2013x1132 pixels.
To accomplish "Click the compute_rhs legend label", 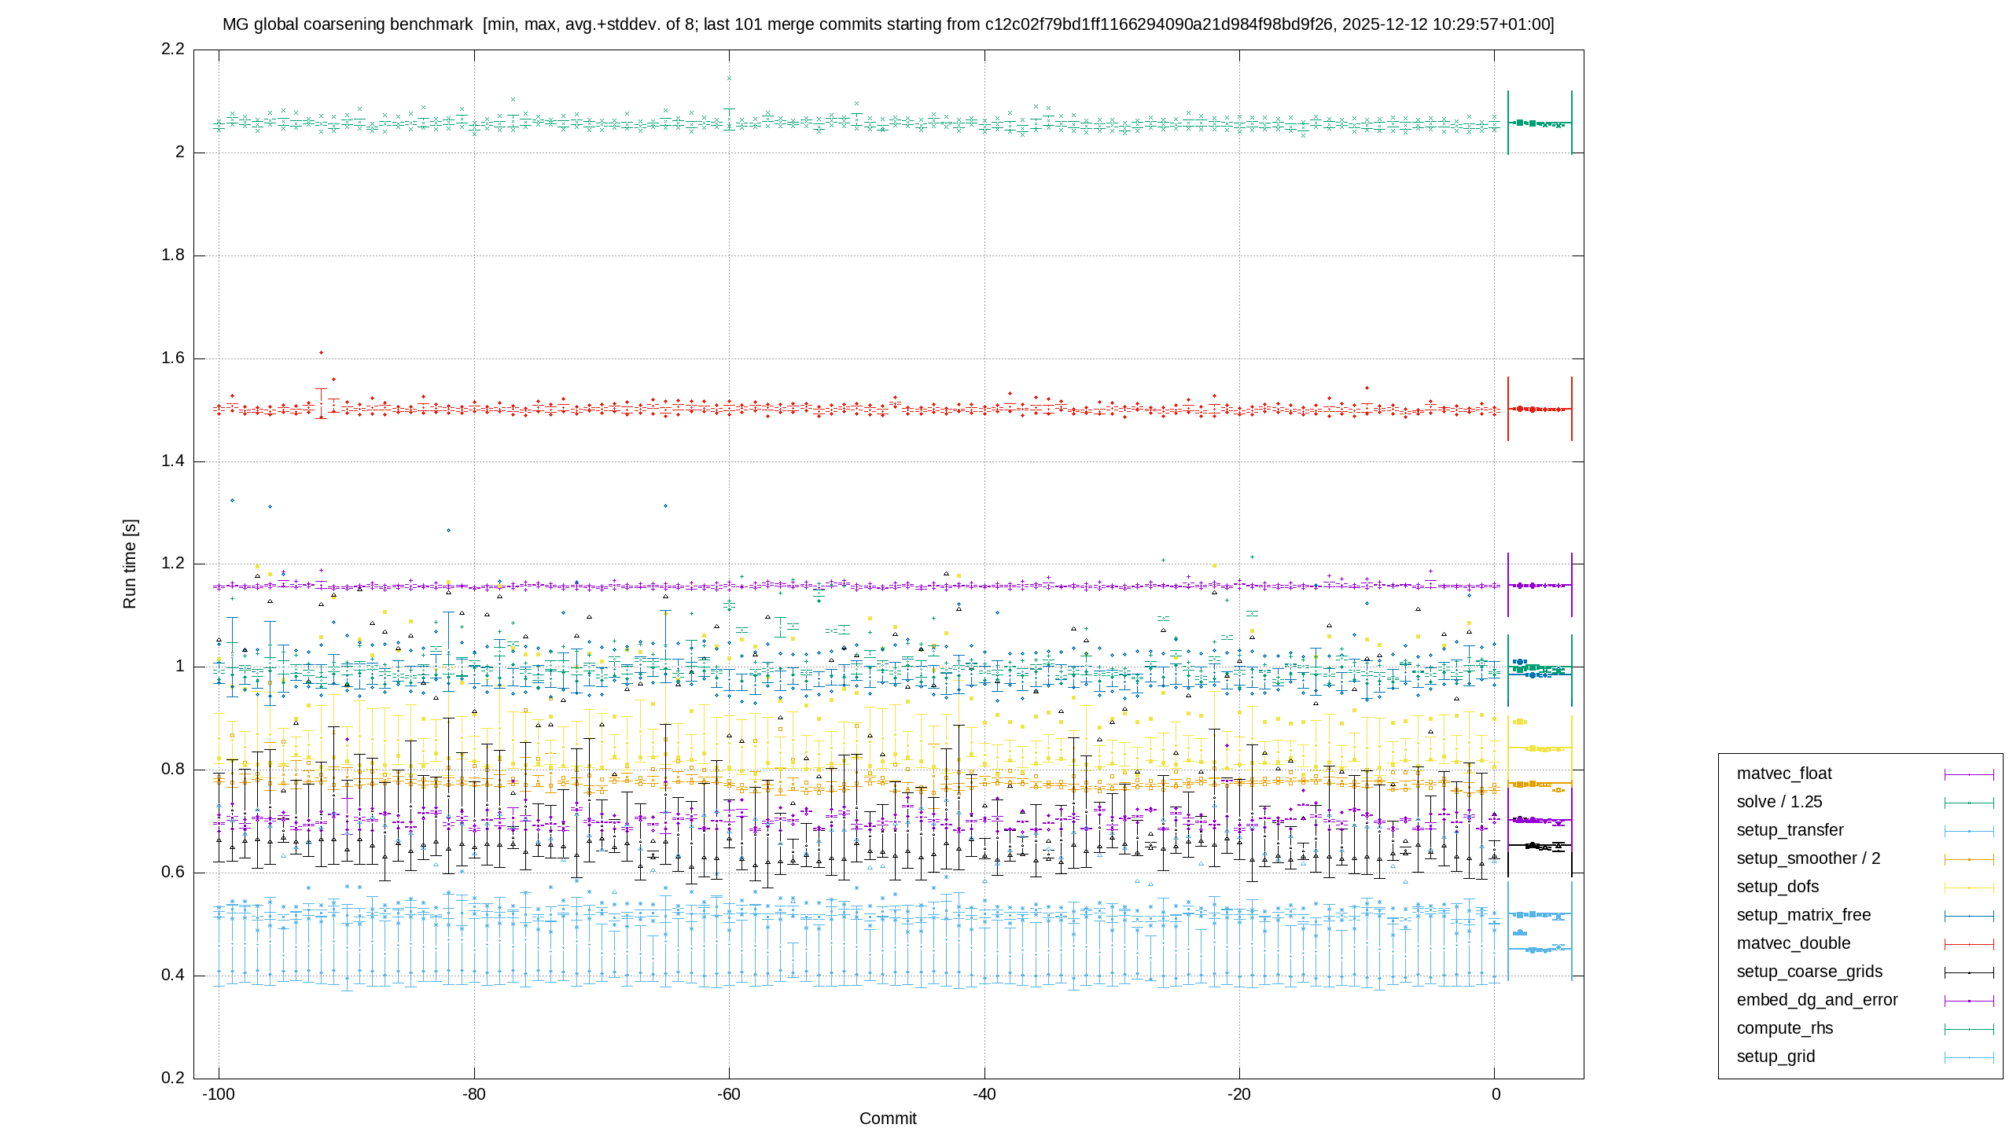I will [1785, 1028].
